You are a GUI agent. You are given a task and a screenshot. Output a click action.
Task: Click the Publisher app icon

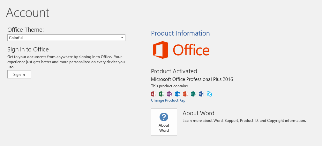click(x=193, y=94)
